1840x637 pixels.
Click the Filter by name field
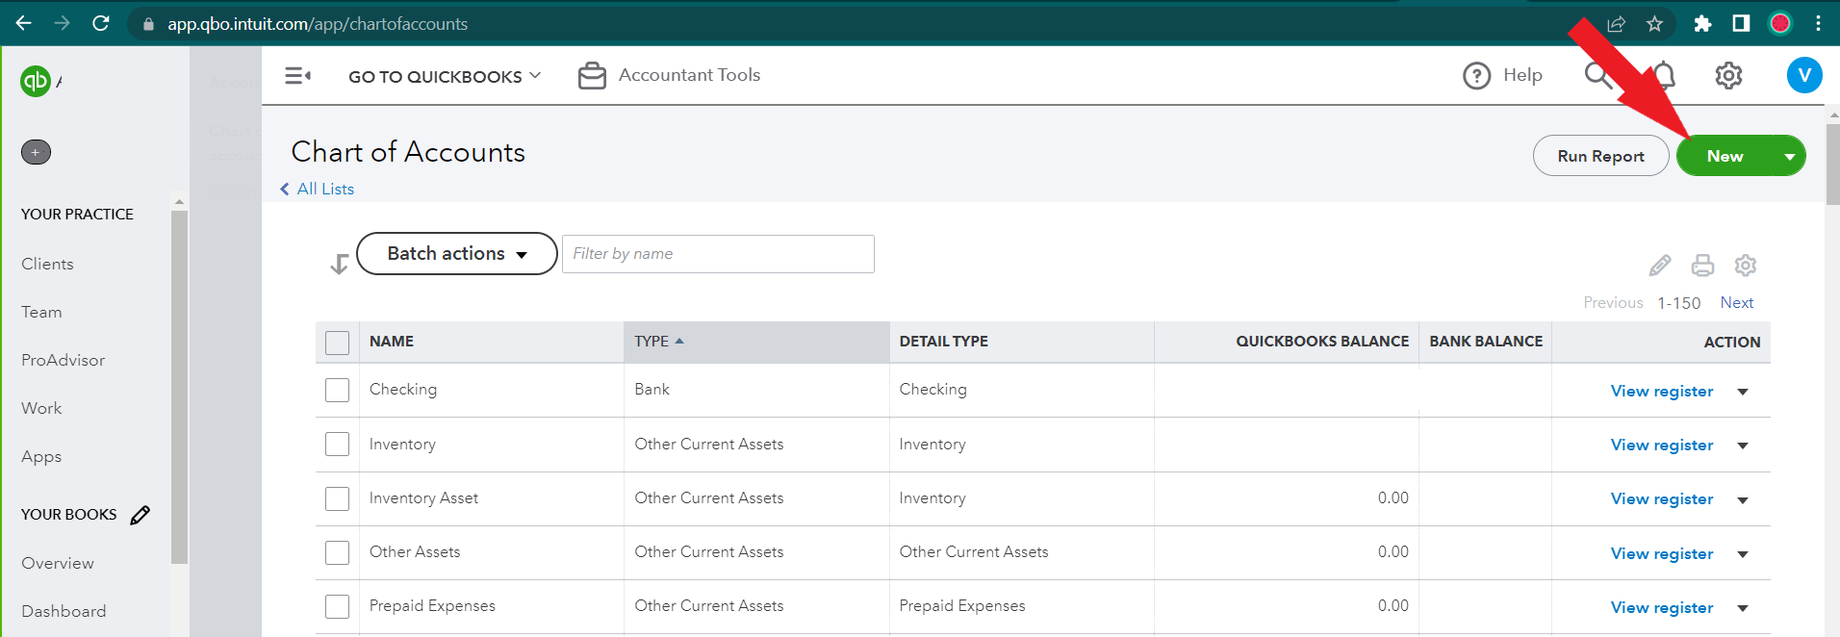tap(718, 254)
